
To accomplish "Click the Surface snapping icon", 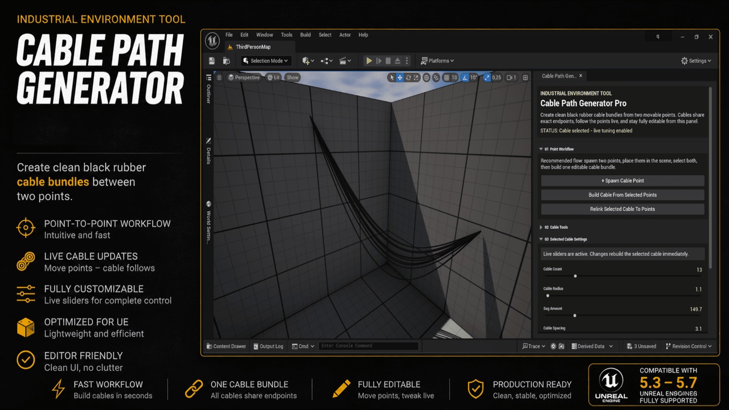I will (436, 77).
